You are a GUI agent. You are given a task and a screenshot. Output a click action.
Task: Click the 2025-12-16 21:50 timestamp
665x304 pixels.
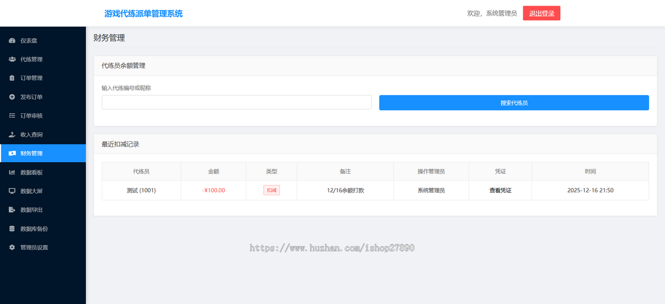click(x=590, y=190)
